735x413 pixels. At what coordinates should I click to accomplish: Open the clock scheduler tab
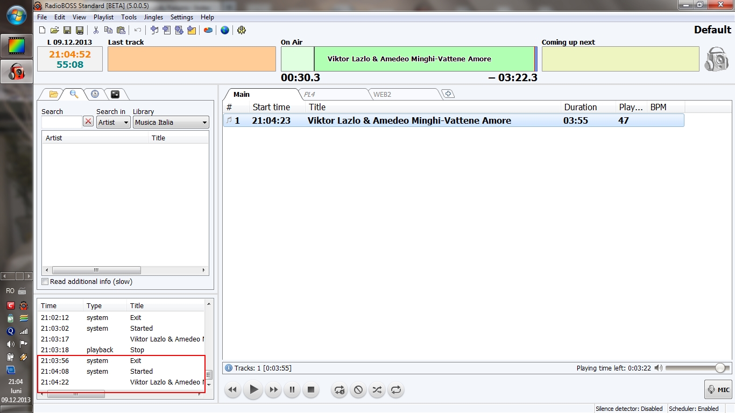click(95, 94)
